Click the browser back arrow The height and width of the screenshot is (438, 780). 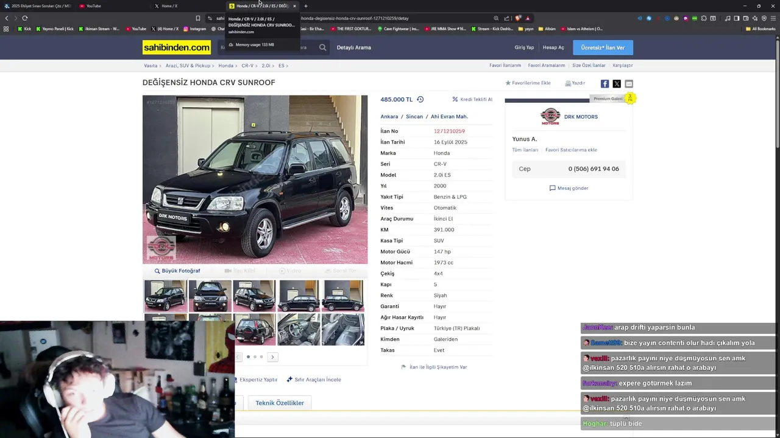pos(7,18)
